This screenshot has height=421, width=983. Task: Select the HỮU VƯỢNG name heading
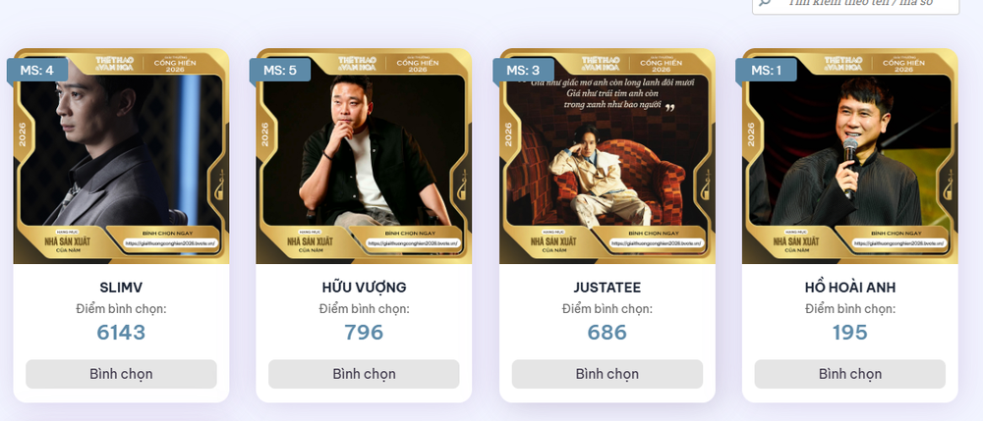click(x=364, y=288)
